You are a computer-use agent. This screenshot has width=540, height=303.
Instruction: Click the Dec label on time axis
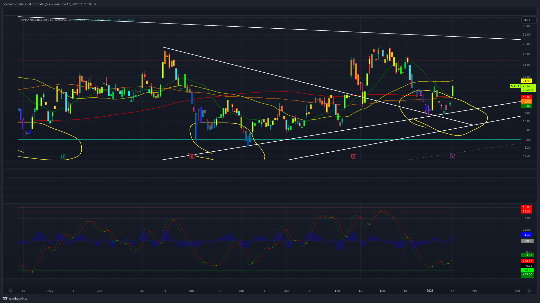tap(383, 291)
